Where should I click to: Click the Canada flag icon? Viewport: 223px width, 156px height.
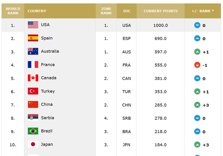click(33, 78)
